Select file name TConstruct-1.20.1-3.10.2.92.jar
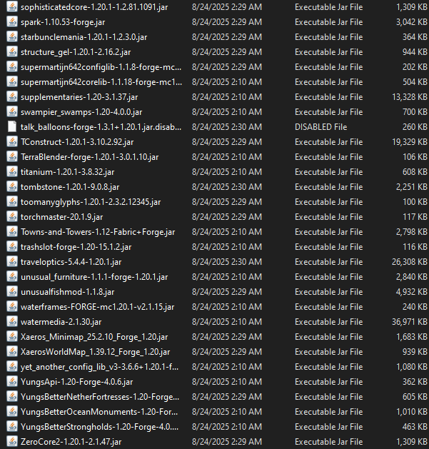Viewport: 429px width, 449px height. tap(77, 142)
